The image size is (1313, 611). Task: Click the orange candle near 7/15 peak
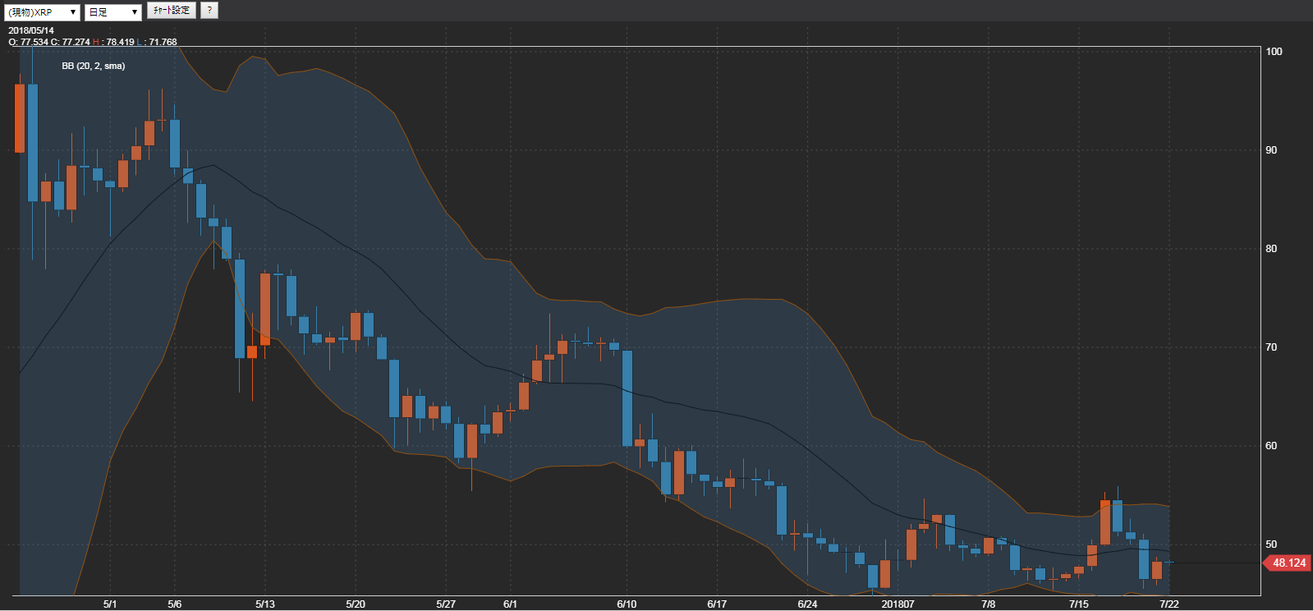click(1105, 522)
